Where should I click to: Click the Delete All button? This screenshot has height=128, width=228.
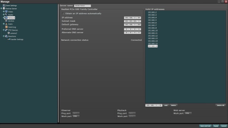click(221, 105)
